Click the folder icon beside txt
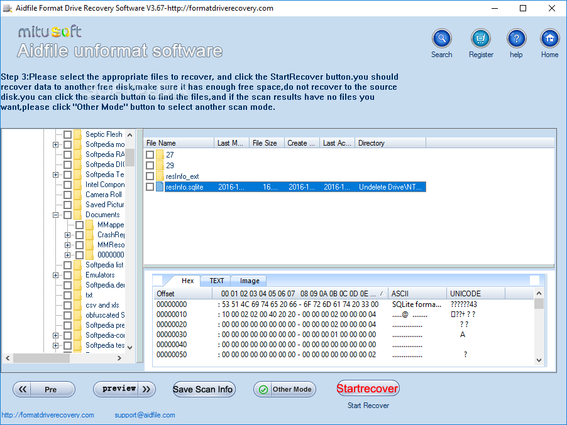Screen dimensions: 567x425 coord(78,295)
